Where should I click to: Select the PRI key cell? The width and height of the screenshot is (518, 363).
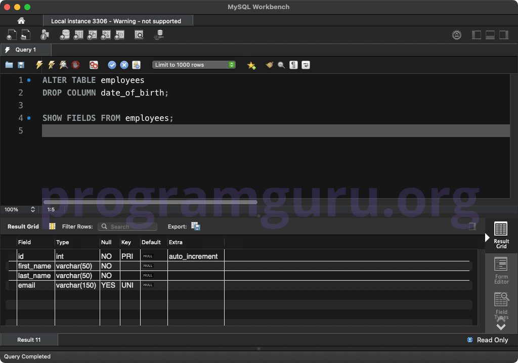pyautogui.click(x=130, y=256)
